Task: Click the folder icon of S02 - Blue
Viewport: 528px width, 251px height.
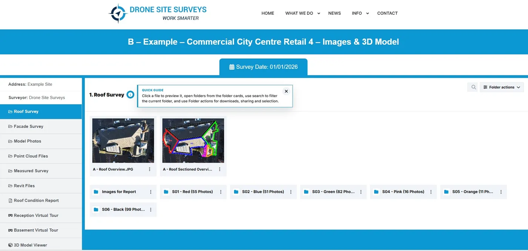Action: click(x=236, y=192)
